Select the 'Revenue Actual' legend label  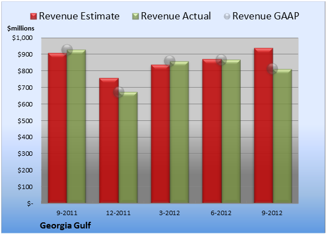pyautogui.click(x=176, y=16)
